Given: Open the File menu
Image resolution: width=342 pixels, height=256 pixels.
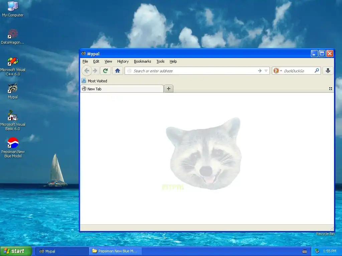Looking at the screenshot, I should pos(85,61).
